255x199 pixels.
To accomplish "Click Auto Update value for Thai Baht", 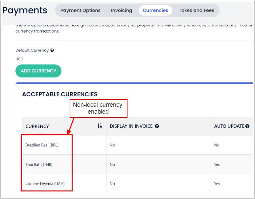I will tap(217, 165).
